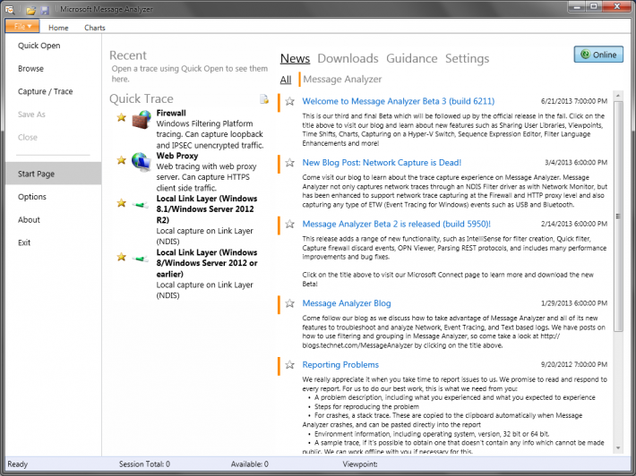
Task: Open Options in the sidebar
Action: [x=32, y=197]
